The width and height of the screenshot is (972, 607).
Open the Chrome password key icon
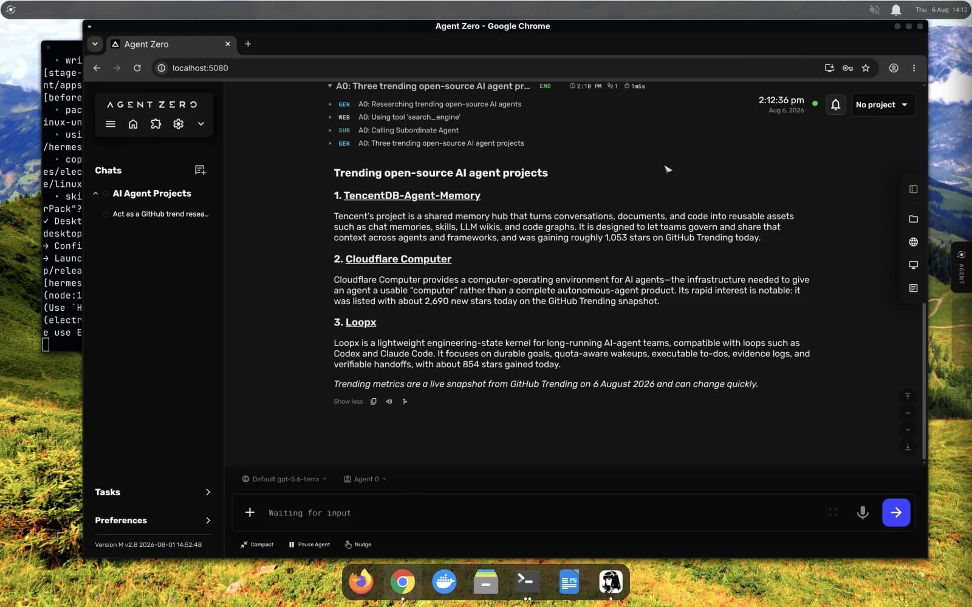pos(847,68)
